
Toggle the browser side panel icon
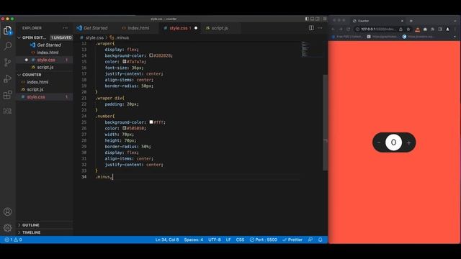coord(440,29)
